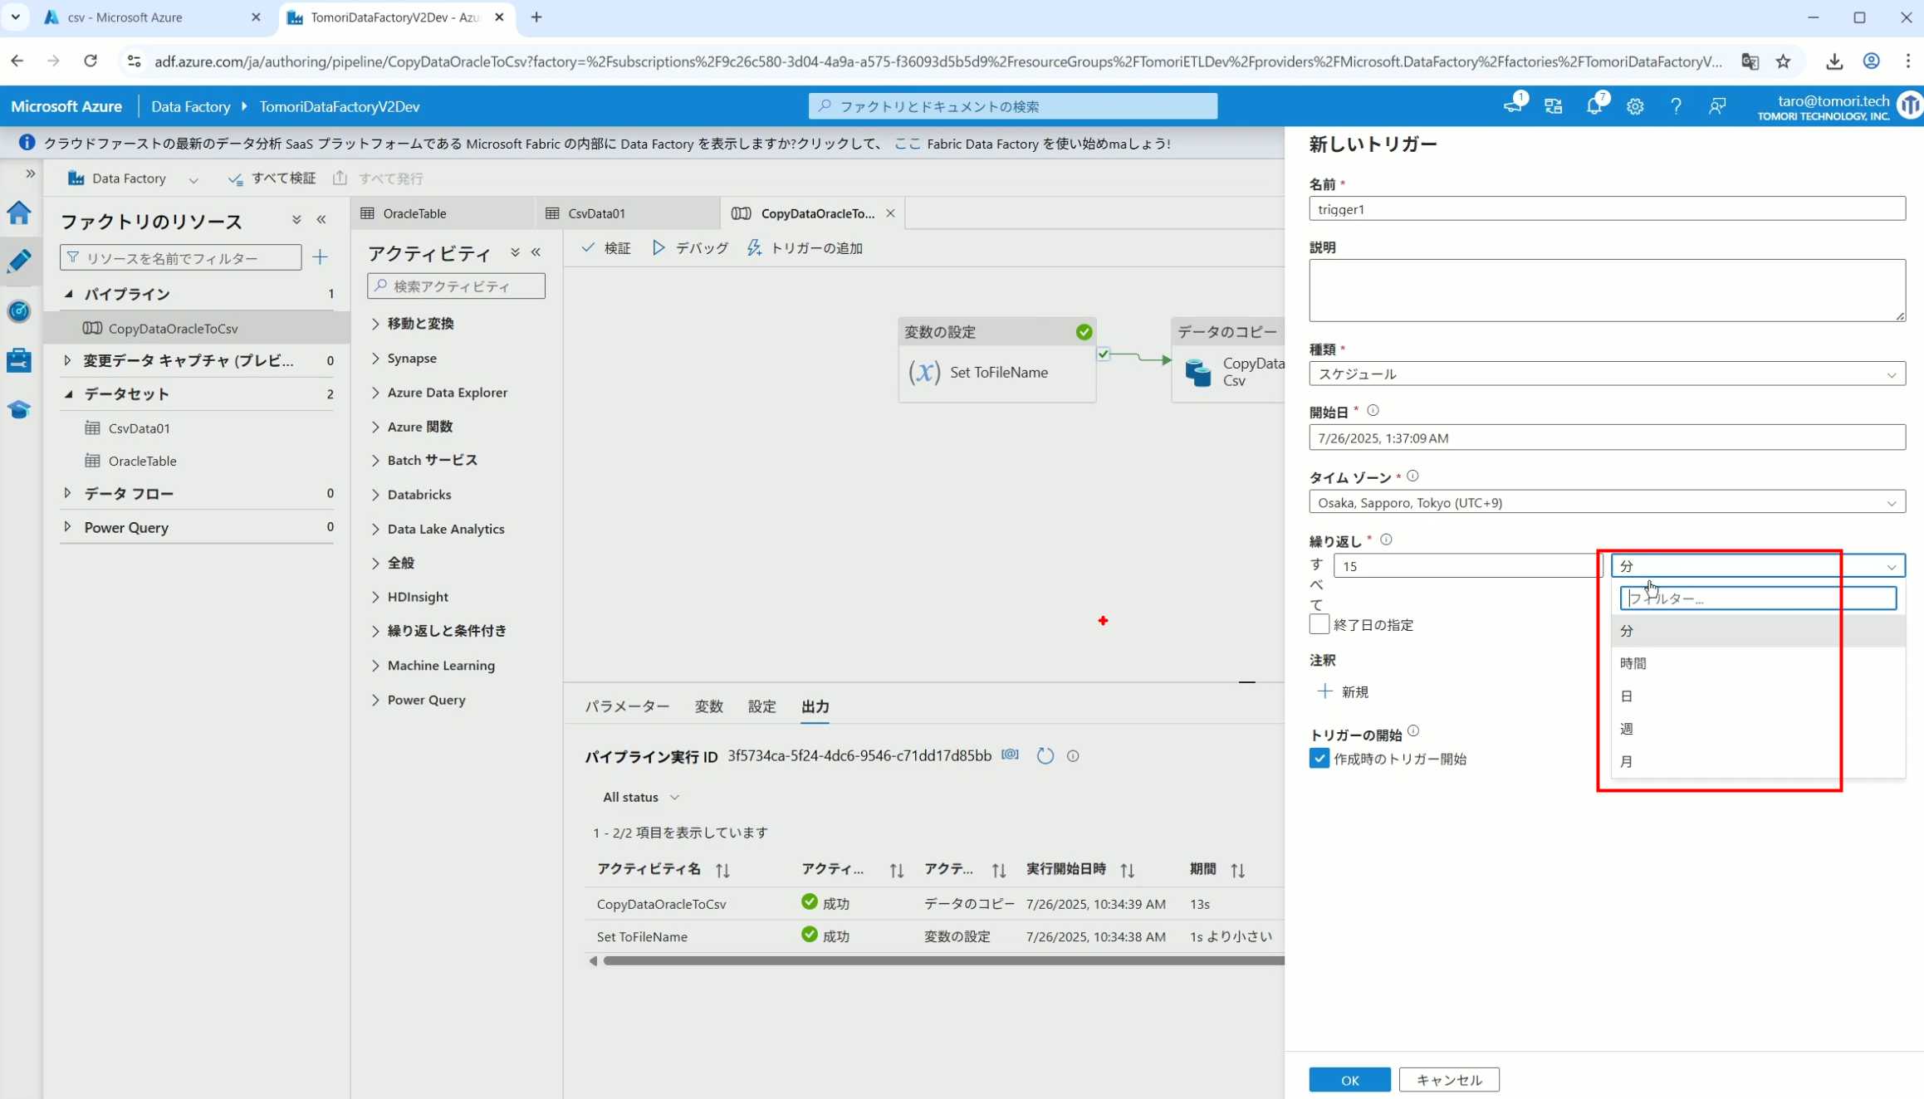The height and width of the screenshot is (1099, 1924).
Task: Toggle the Set ToFileName success connector checkbox
Action: click(1103, 354)
